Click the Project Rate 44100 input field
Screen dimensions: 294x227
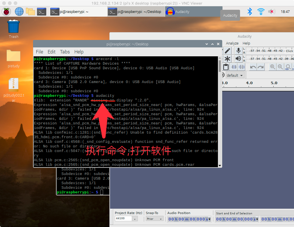[123, 218]
